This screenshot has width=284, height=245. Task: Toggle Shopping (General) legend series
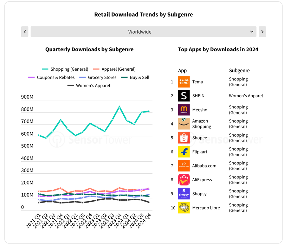[x=65, y=69]
